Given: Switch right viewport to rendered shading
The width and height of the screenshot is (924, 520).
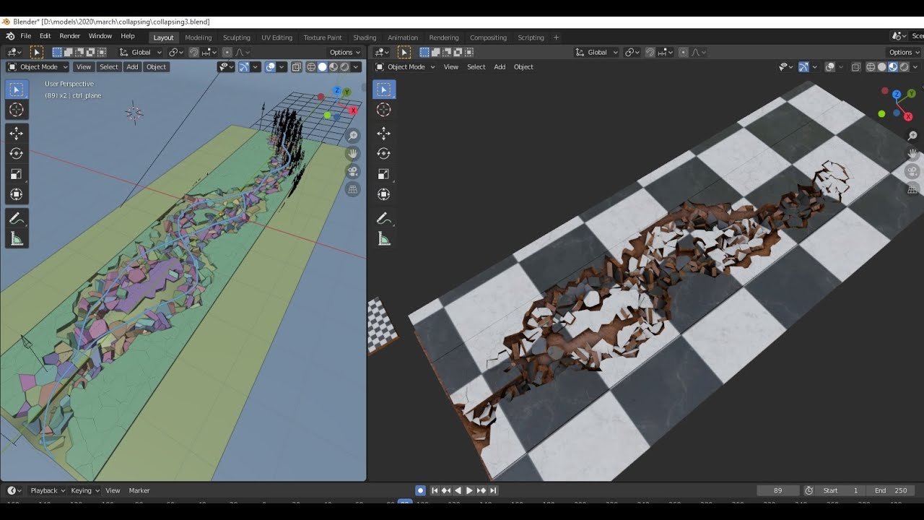Looking at the screenshot, I should pyautogui.click(x=904, y=66).
